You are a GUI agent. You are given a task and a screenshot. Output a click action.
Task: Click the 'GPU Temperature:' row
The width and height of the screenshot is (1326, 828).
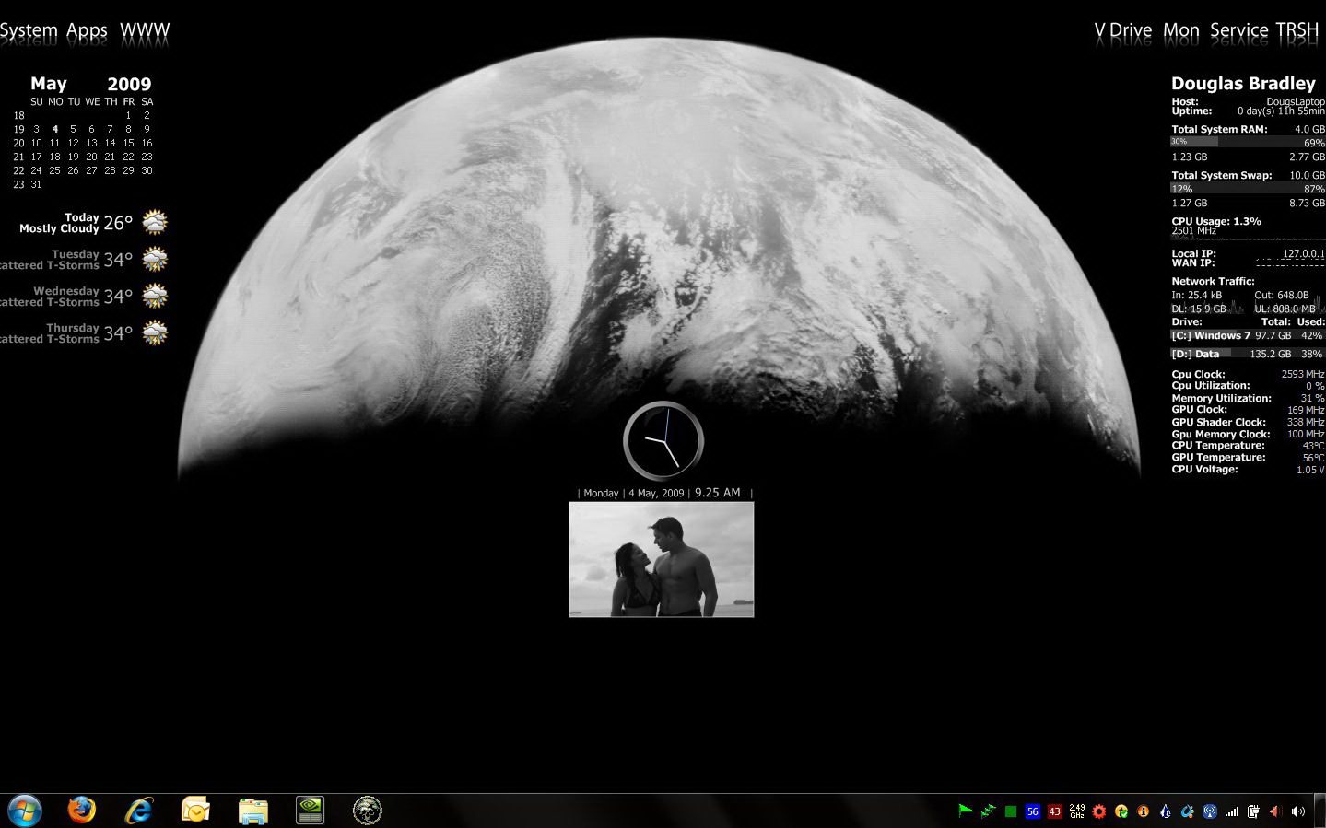(1248, 457)
